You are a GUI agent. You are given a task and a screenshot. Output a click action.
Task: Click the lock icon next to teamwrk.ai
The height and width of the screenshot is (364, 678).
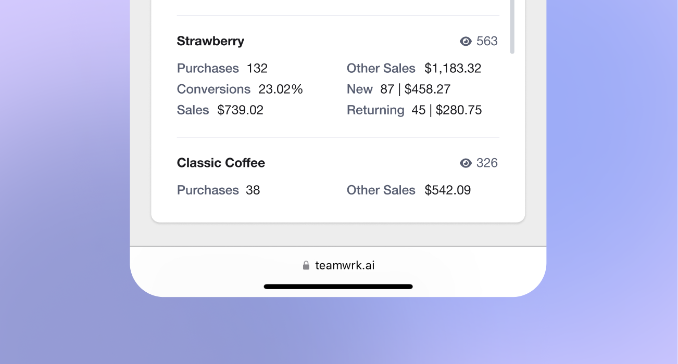(306, 265)
